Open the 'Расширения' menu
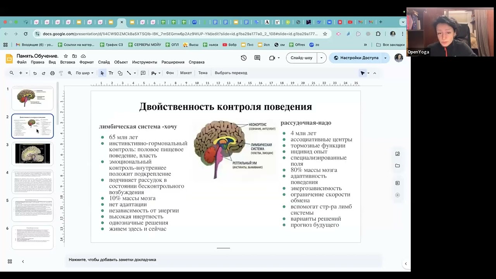Screen dimensions: 496x279 pos(173,62)
